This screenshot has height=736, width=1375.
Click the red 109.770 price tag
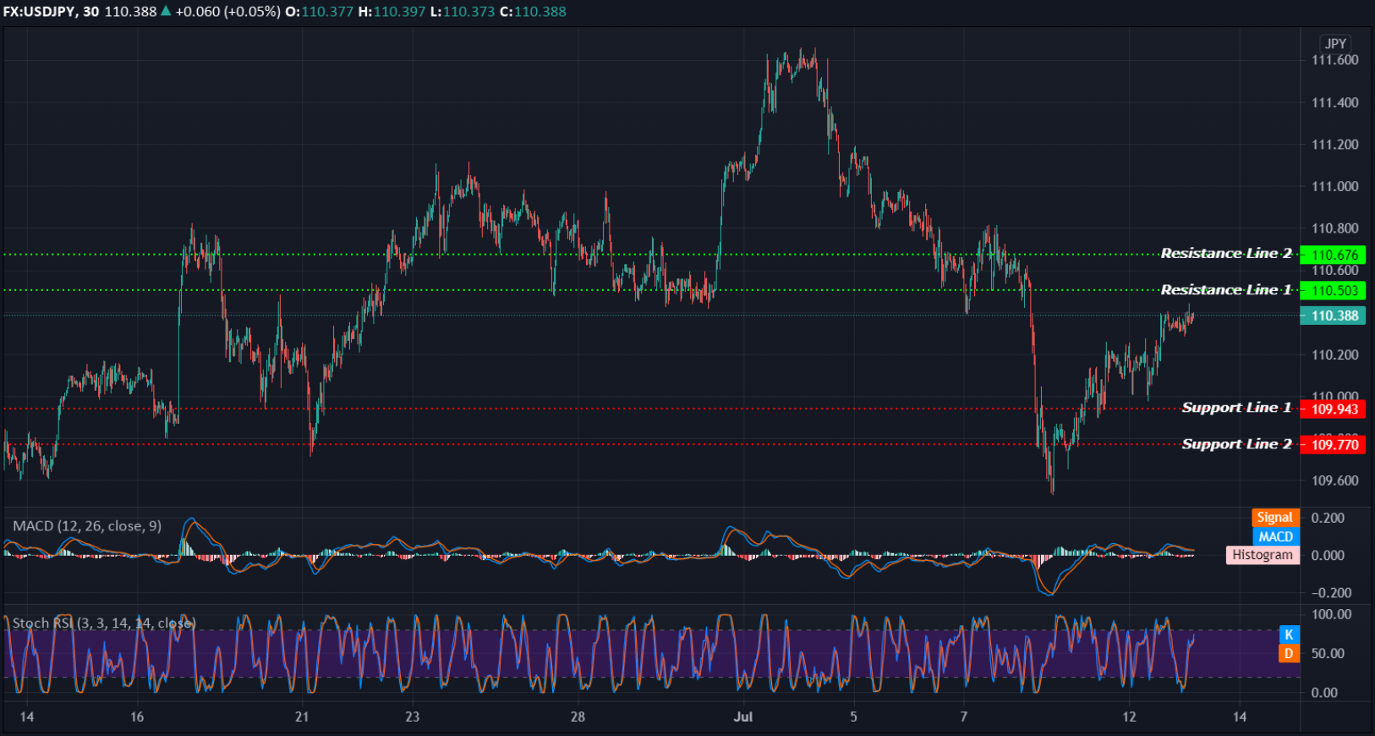tap(1333, 444)
